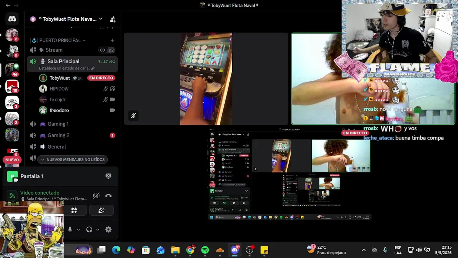
Task: Open Discord taskbar icon
Action: click(235, 250)
